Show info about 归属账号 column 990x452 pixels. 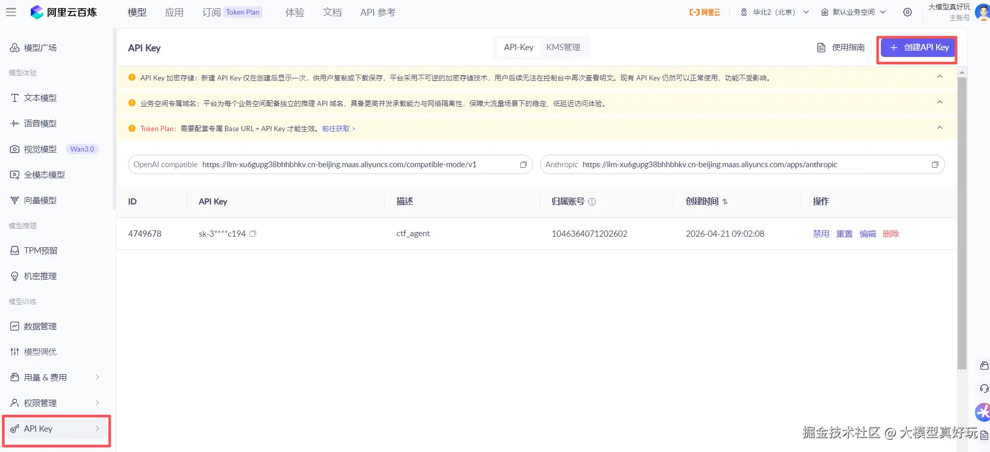click(x=592, y=202)
